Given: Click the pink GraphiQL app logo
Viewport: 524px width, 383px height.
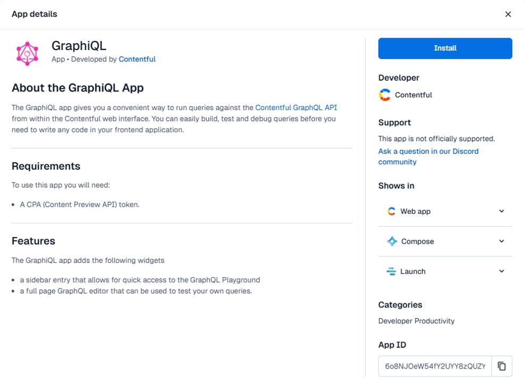Looking at the screenshot, I should [28, 54].
